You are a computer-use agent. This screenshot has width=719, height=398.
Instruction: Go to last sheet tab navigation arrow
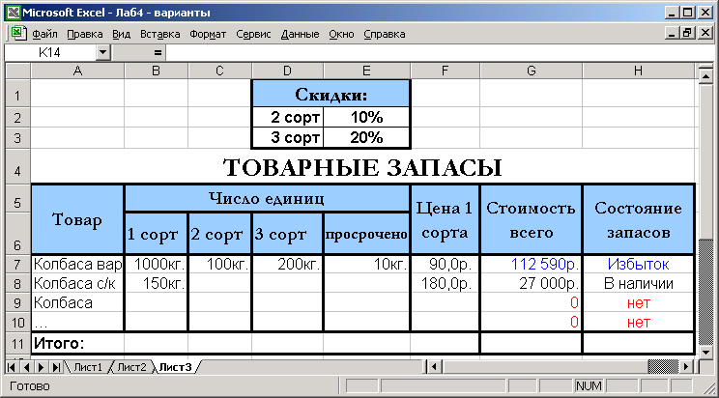tap(56, 367)
